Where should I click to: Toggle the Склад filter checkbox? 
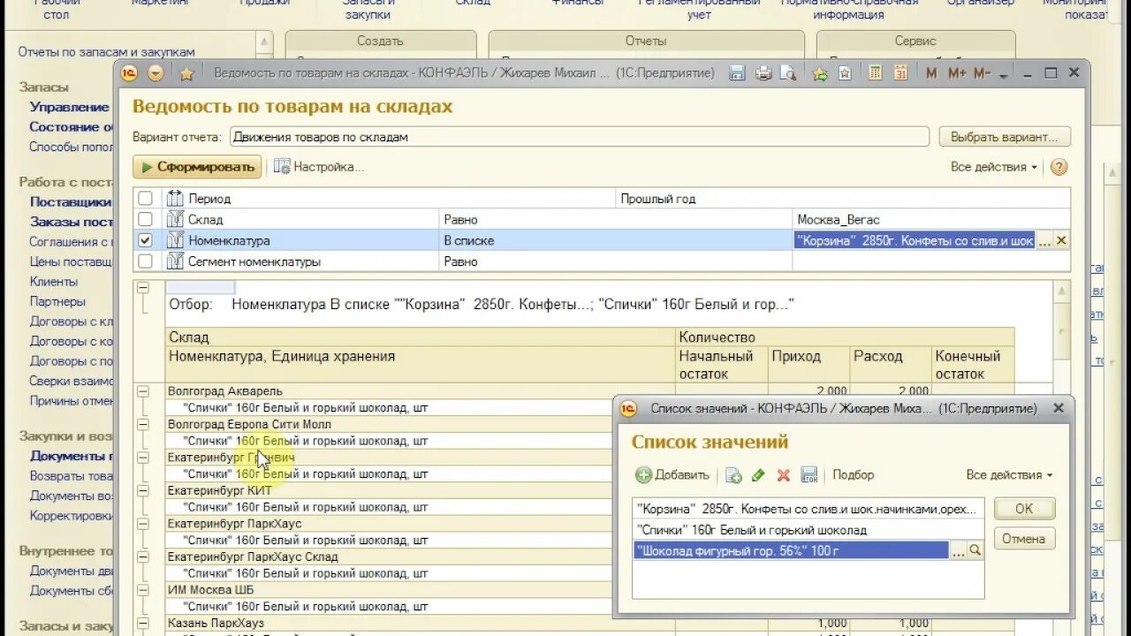145,219
